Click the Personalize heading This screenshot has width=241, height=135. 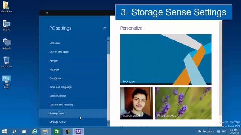(x=131, y=28)
